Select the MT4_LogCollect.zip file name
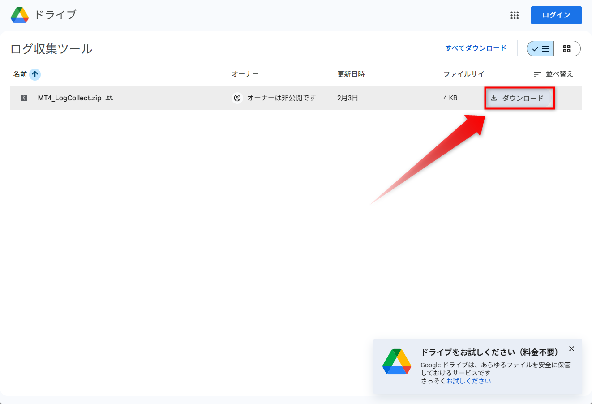 (69, 98)
